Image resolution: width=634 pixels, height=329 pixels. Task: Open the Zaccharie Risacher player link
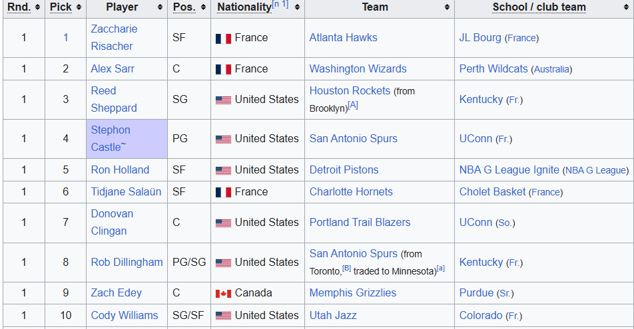pyautogui.click(x=114, y=37)
